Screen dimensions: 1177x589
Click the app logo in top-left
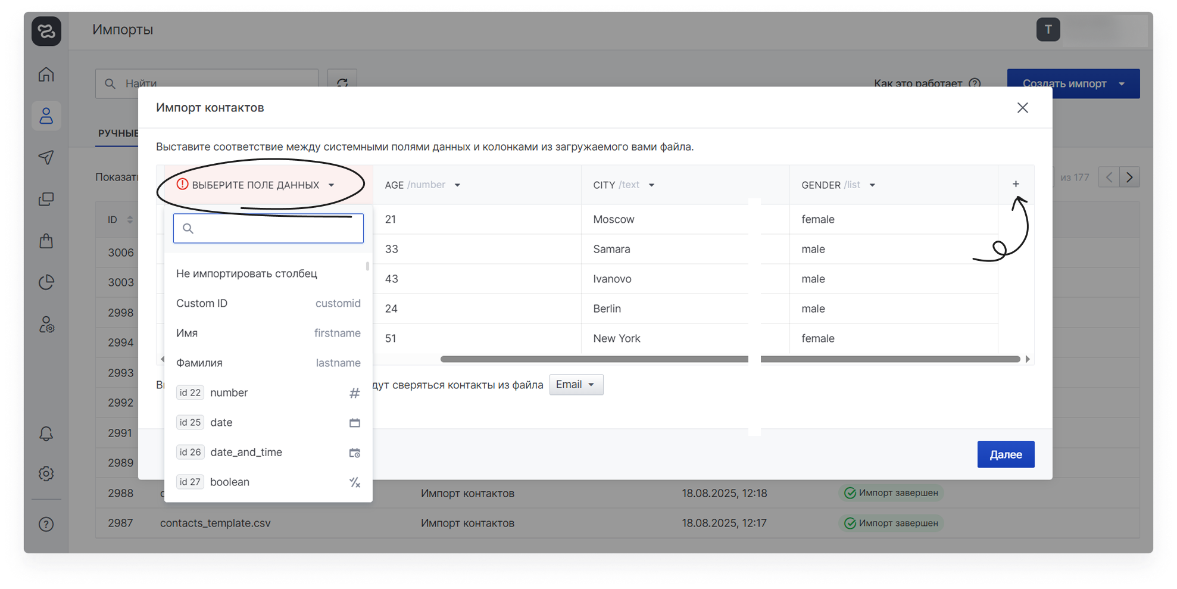[x=46, y=31]
